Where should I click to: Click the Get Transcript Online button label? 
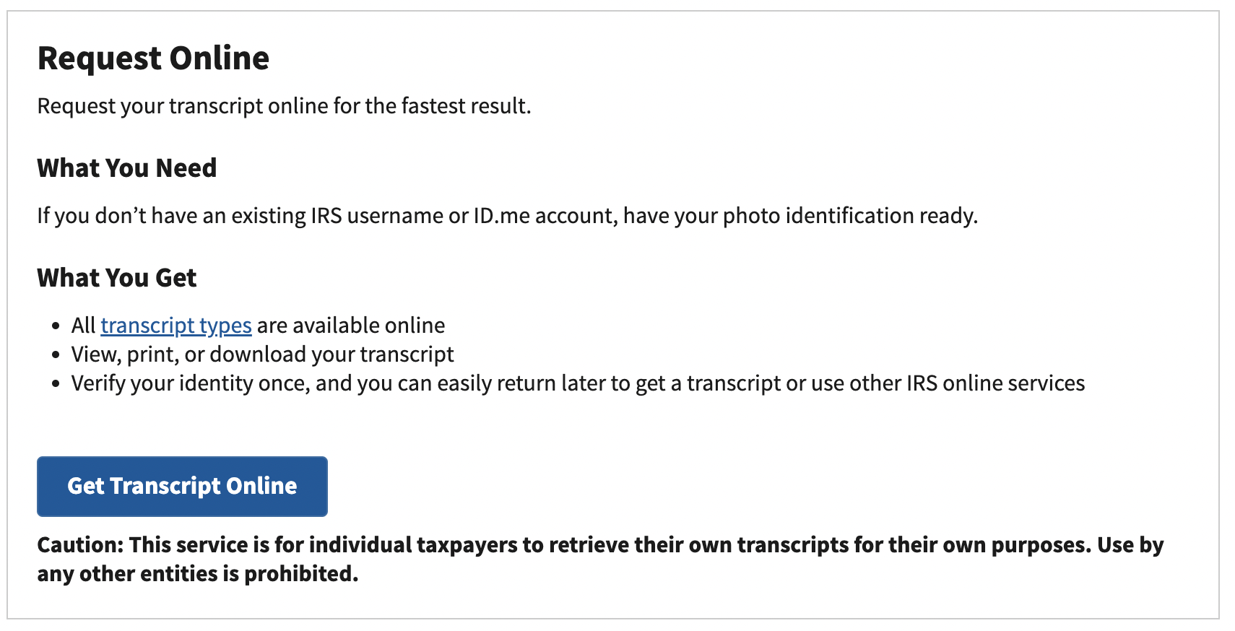181,486
